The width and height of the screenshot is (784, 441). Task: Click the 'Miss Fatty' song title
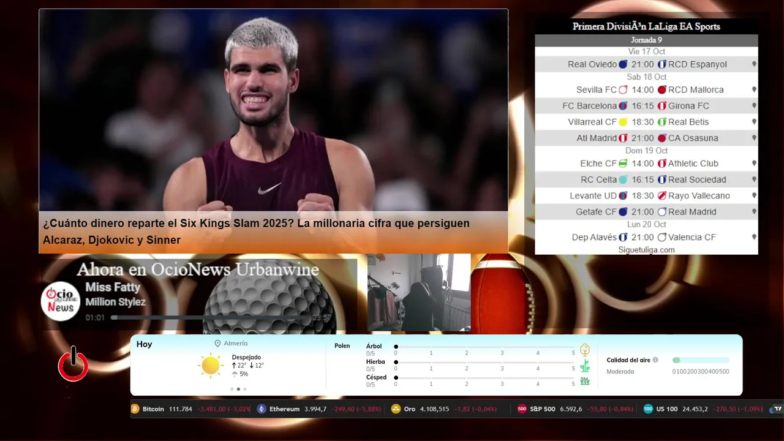(113, 287)
